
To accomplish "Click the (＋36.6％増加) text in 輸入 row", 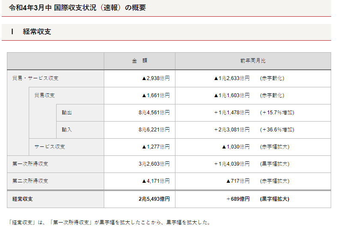I will pos(277,130).
